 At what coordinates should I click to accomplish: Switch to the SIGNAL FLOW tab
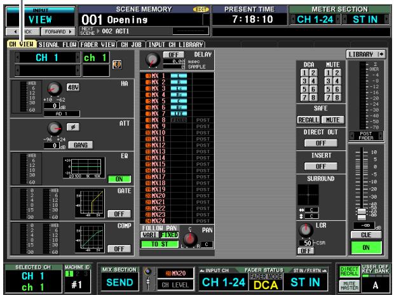point(58,44)
